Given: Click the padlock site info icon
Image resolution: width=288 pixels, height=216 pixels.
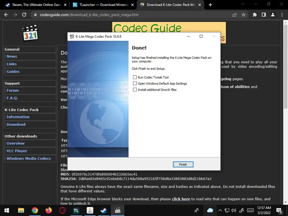Looking at the screenshot, I should pos(35,15).
